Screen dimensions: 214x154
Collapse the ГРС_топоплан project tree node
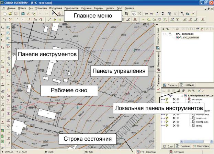165,34
